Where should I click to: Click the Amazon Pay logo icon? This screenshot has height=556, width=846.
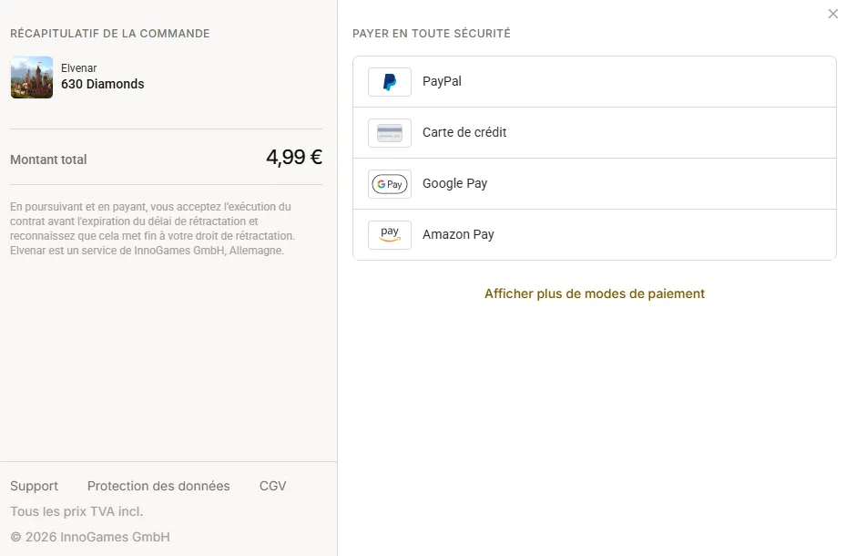390,235
